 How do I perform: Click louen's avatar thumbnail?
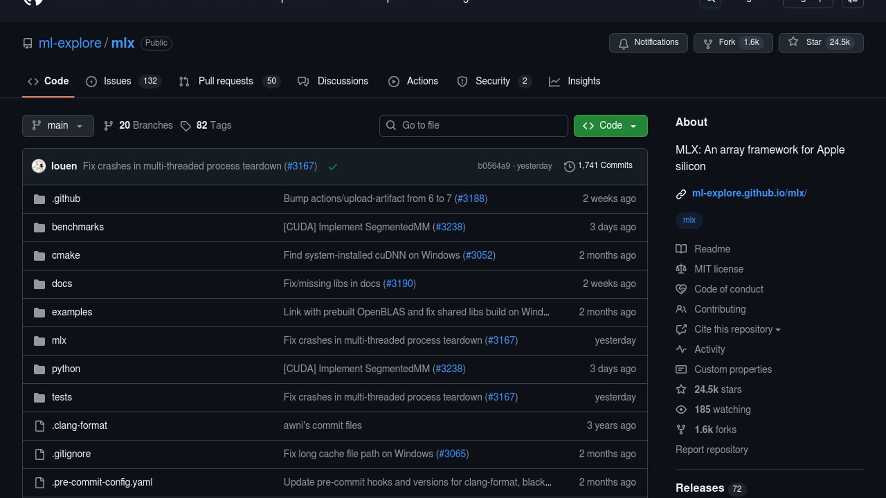pyautogui.click(x=39, y=166)
